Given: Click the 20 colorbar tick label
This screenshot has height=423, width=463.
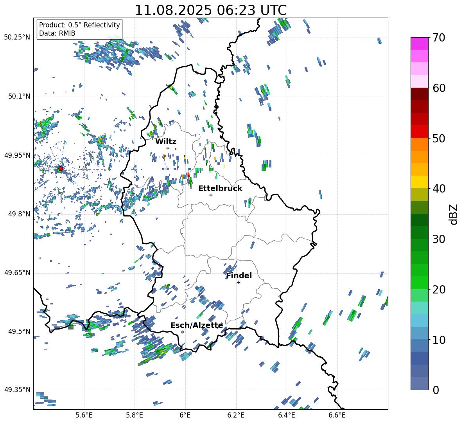Looking at the screenshot, I should pos(439,290).
